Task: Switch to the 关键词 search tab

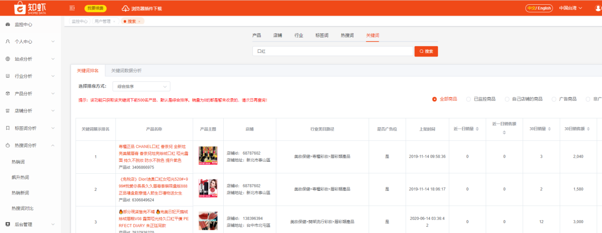Action: pos(373,36)
